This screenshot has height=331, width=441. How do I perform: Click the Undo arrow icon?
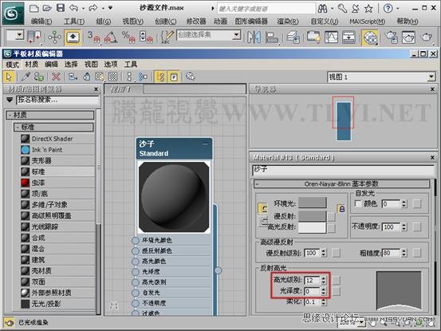tap(73, 8)
